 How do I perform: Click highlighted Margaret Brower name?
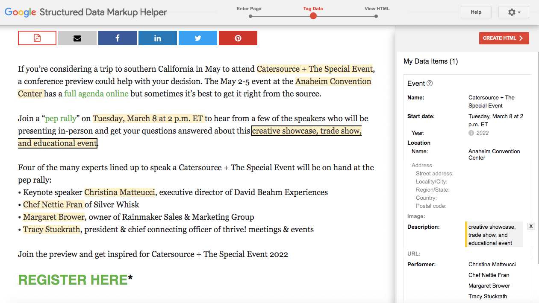pos(54,217)
